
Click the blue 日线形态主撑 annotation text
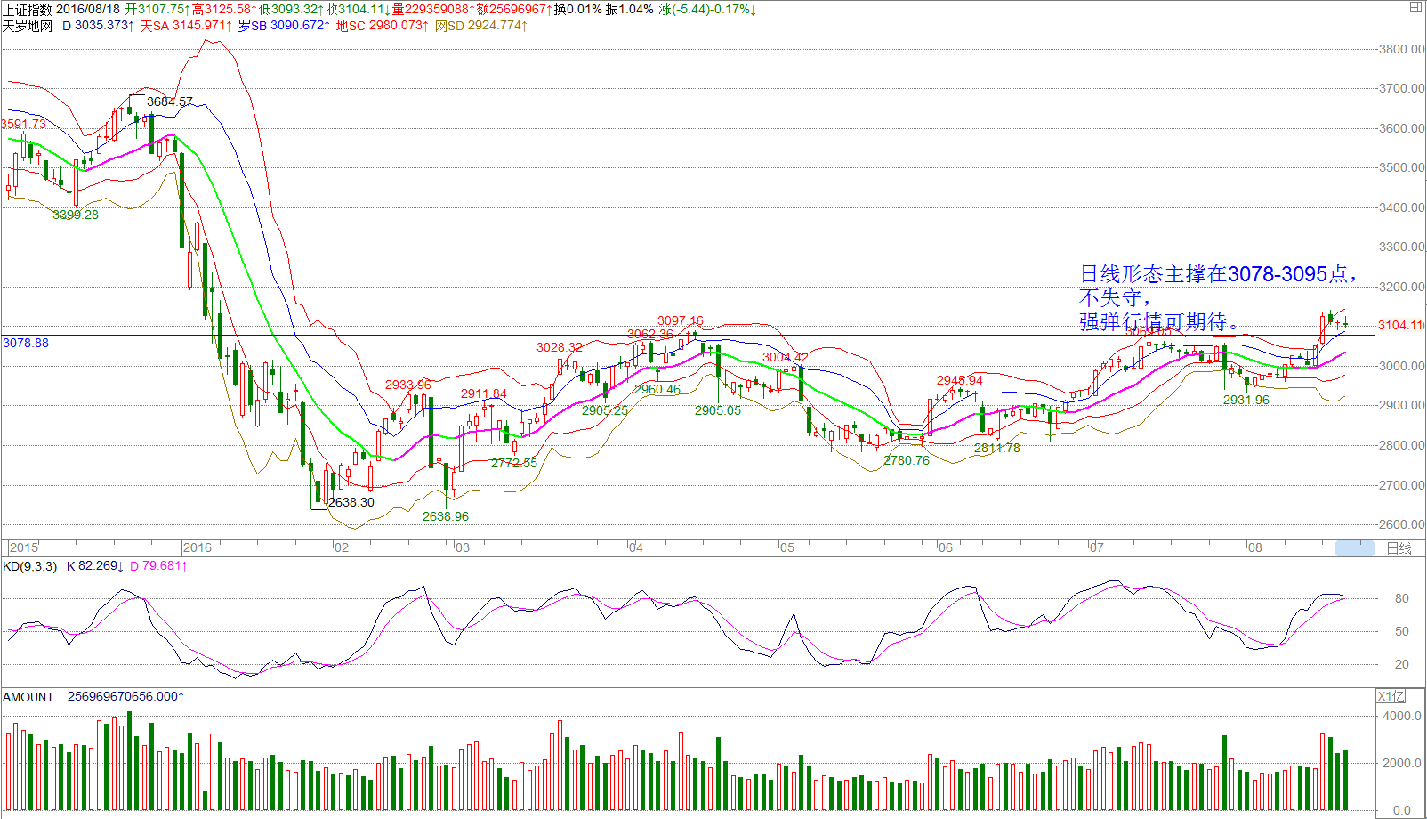[x=1217, y=297]
